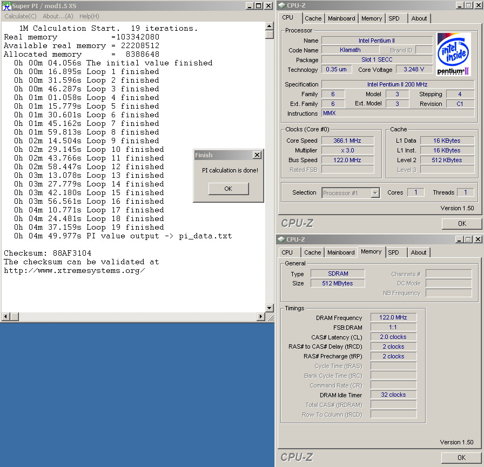
Task: Switch to the Cache tab in the top CPU-Z window
Action: pyautogui.click(x=313, y=18)
